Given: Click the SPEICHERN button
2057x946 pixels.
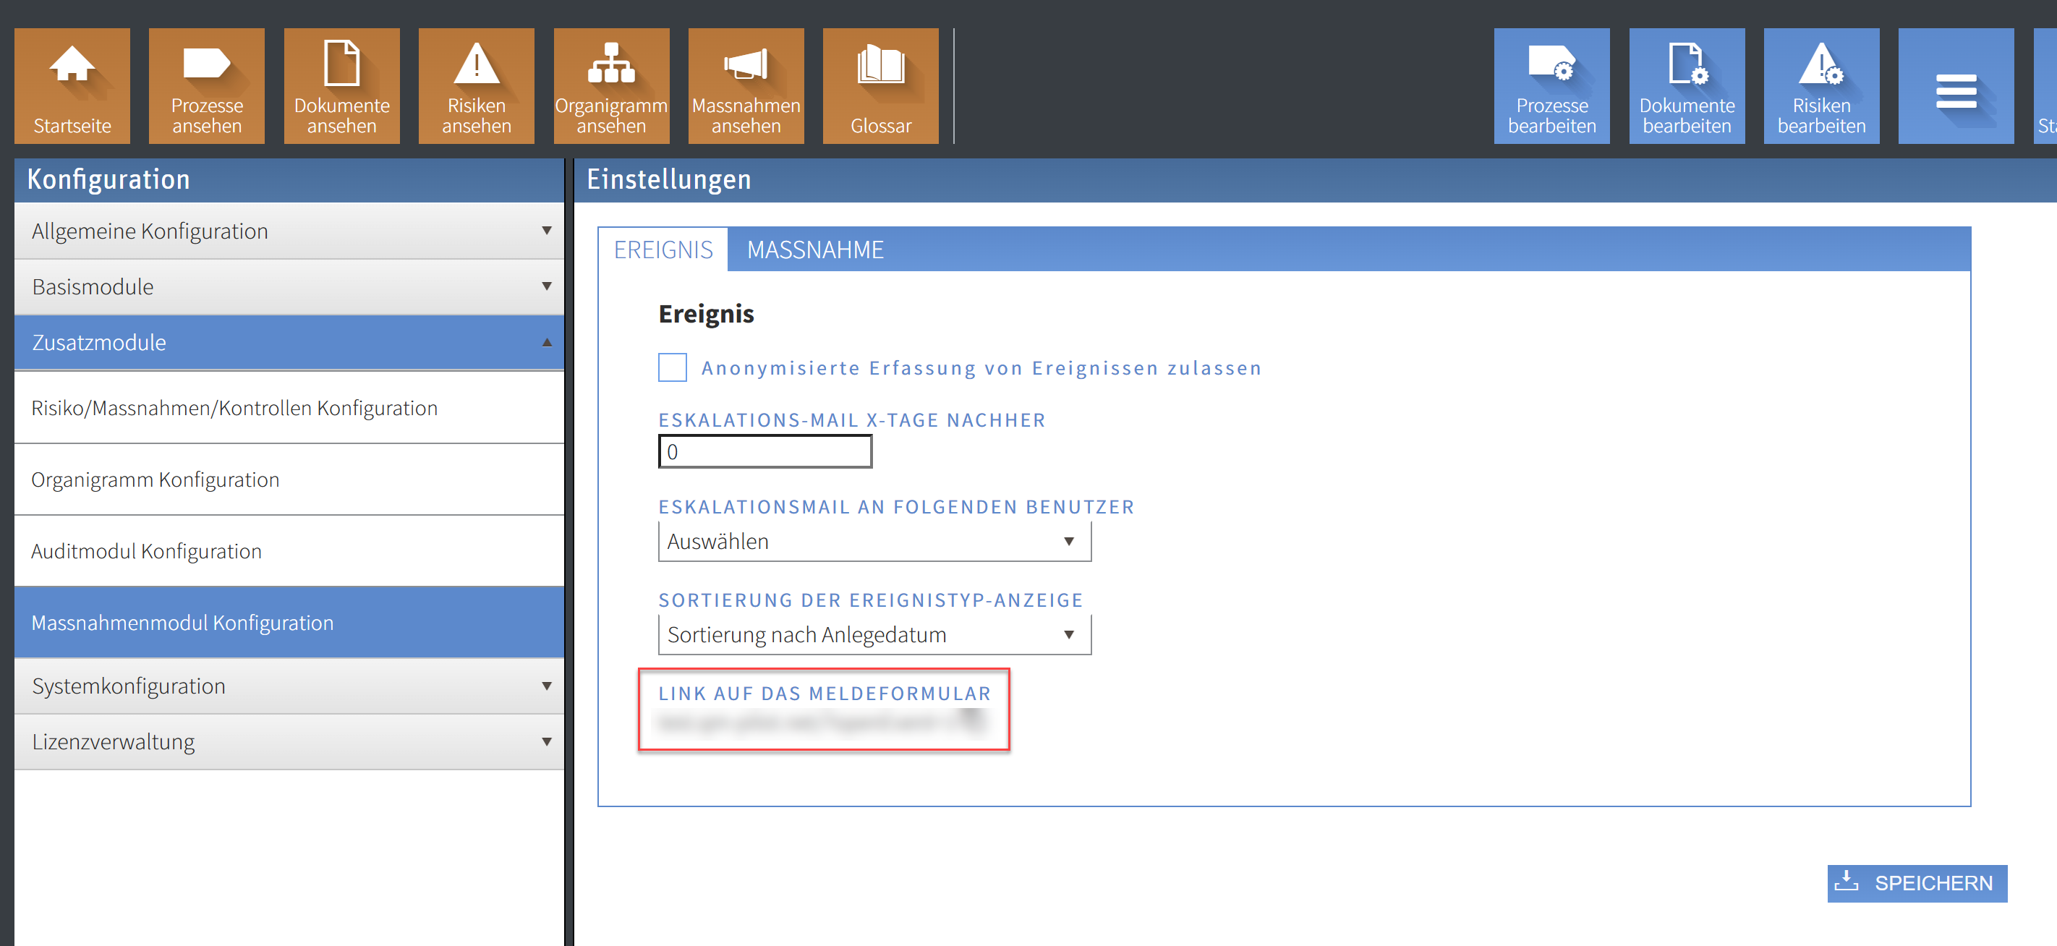Looking at the screenshot, I should (1917, 883).
